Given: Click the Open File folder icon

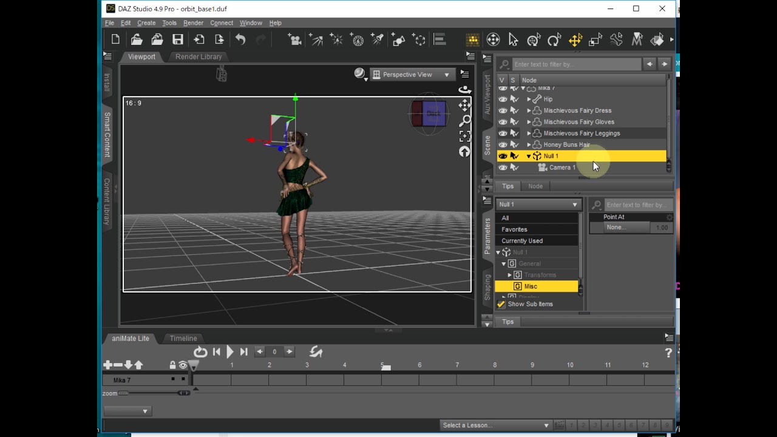Looking at the screenshot, I should (137, 40).
